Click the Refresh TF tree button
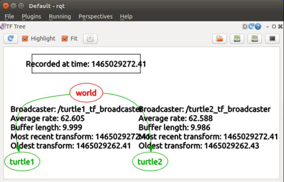 [x=11, y=39]
